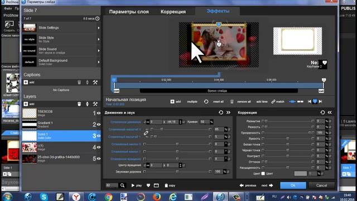Hide the 25-oboi-3d-grafika-1440x900 layer
Screen dimensions: 357x201
[x=99, y=159]
